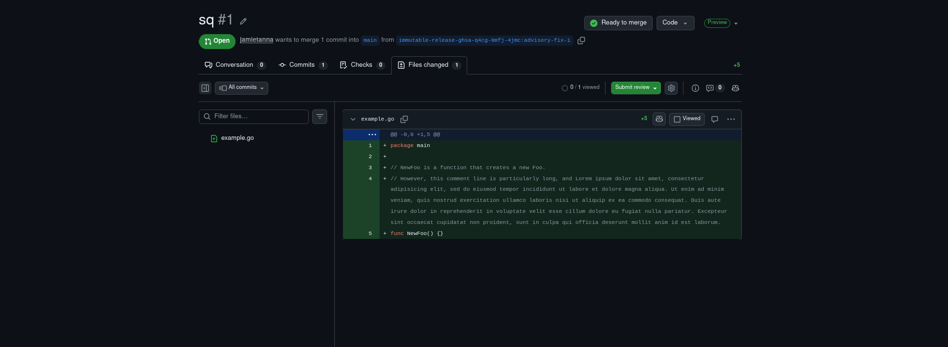
Task: Open the All commits dropdown
Action: pos(241,88)
